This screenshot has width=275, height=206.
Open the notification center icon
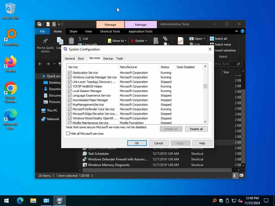[x=266, y=201]
